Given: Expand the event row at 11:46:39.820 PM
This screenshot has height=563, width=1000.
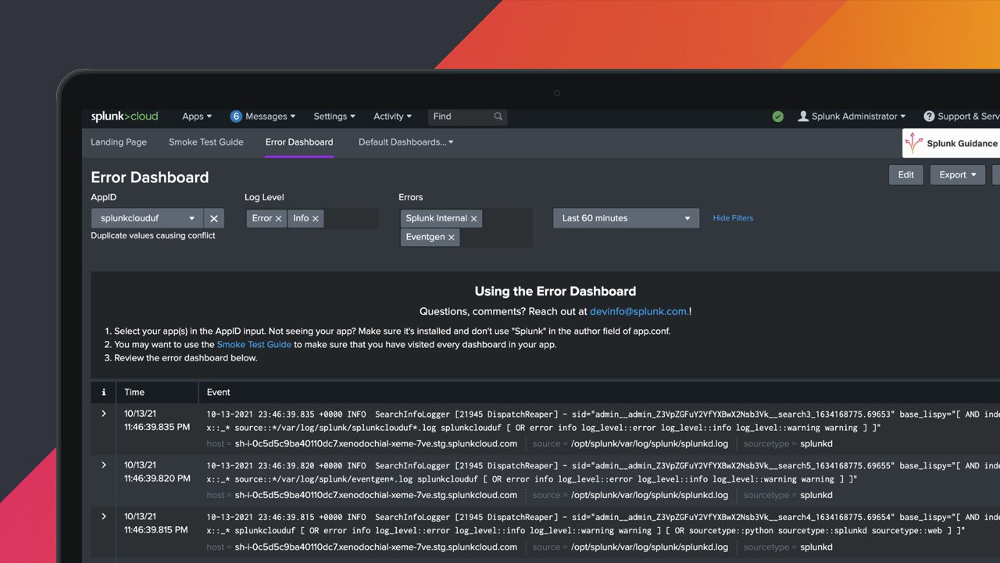Looking at the screenshot, I should (104, 465).
